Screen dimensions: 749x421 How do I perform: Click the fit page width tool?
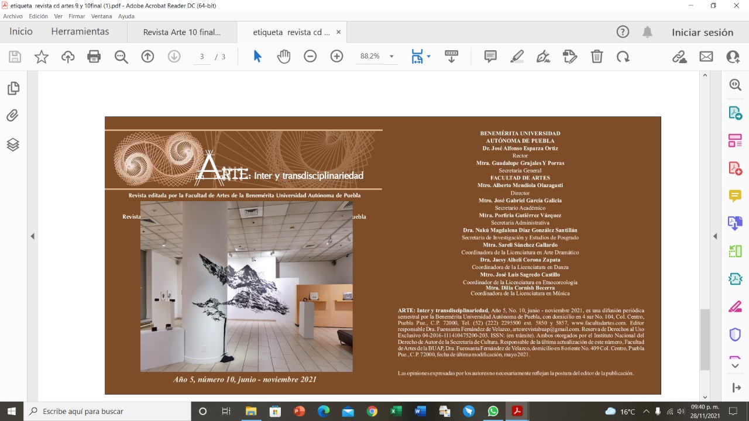click(x=417, y=57)
